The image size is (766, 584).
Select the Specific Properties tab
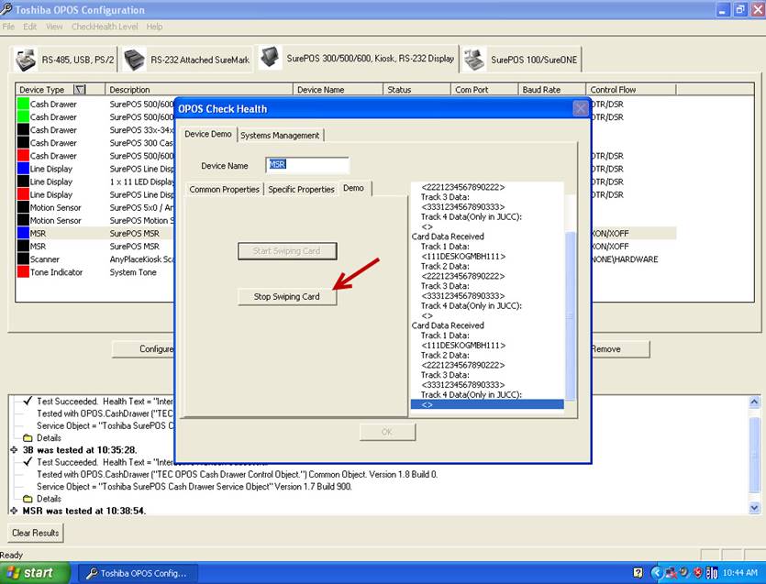point(301,190)
